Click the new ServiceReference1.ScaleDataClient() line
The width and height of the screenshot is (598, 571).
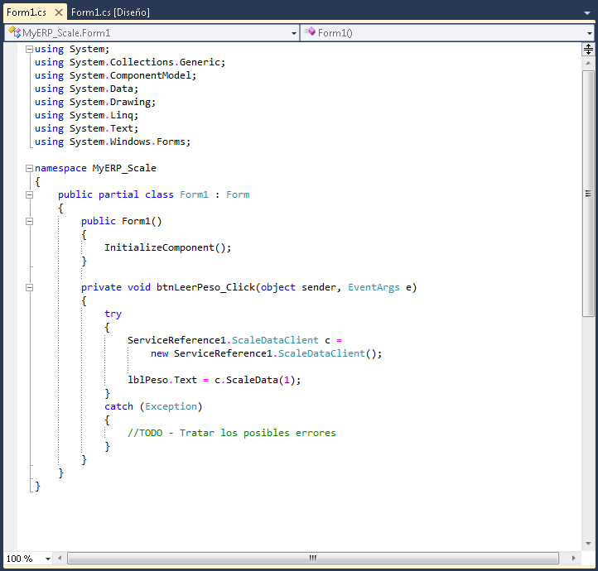[266, 353]
